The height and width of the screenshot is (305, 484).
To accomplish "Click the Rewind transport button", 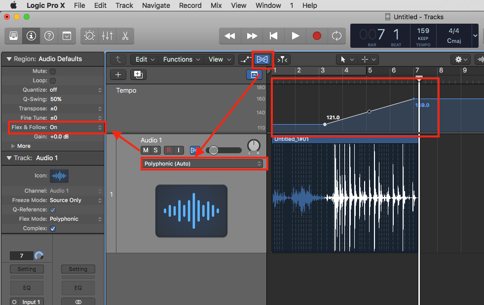I will click(230, 36).
